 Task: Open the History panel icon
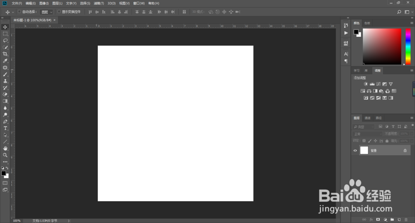pos(346,25)
